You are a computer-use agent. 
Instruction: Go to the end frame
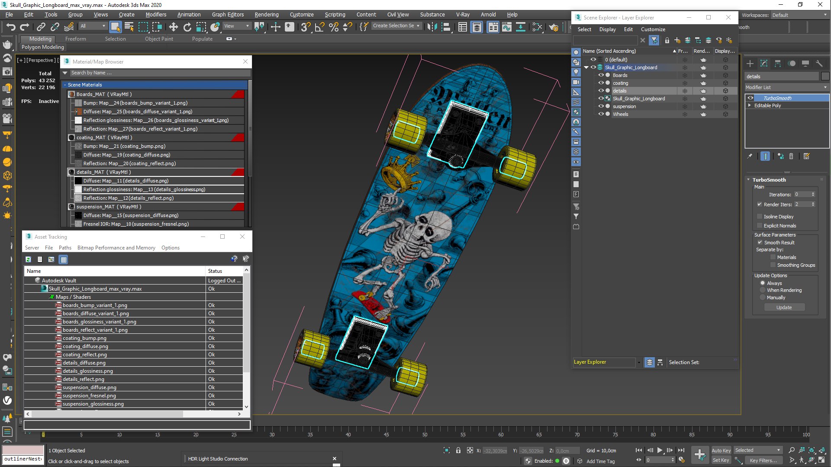(x=681, y=450)
